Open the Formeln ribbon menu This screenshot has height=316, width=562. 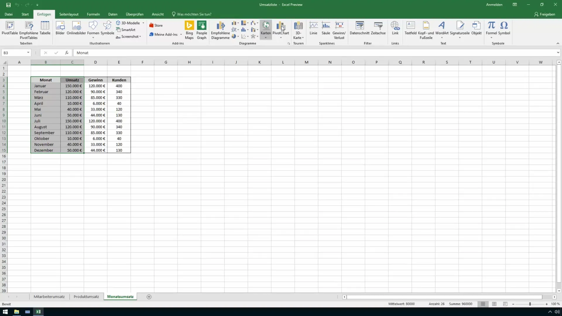tap(93, 14)
